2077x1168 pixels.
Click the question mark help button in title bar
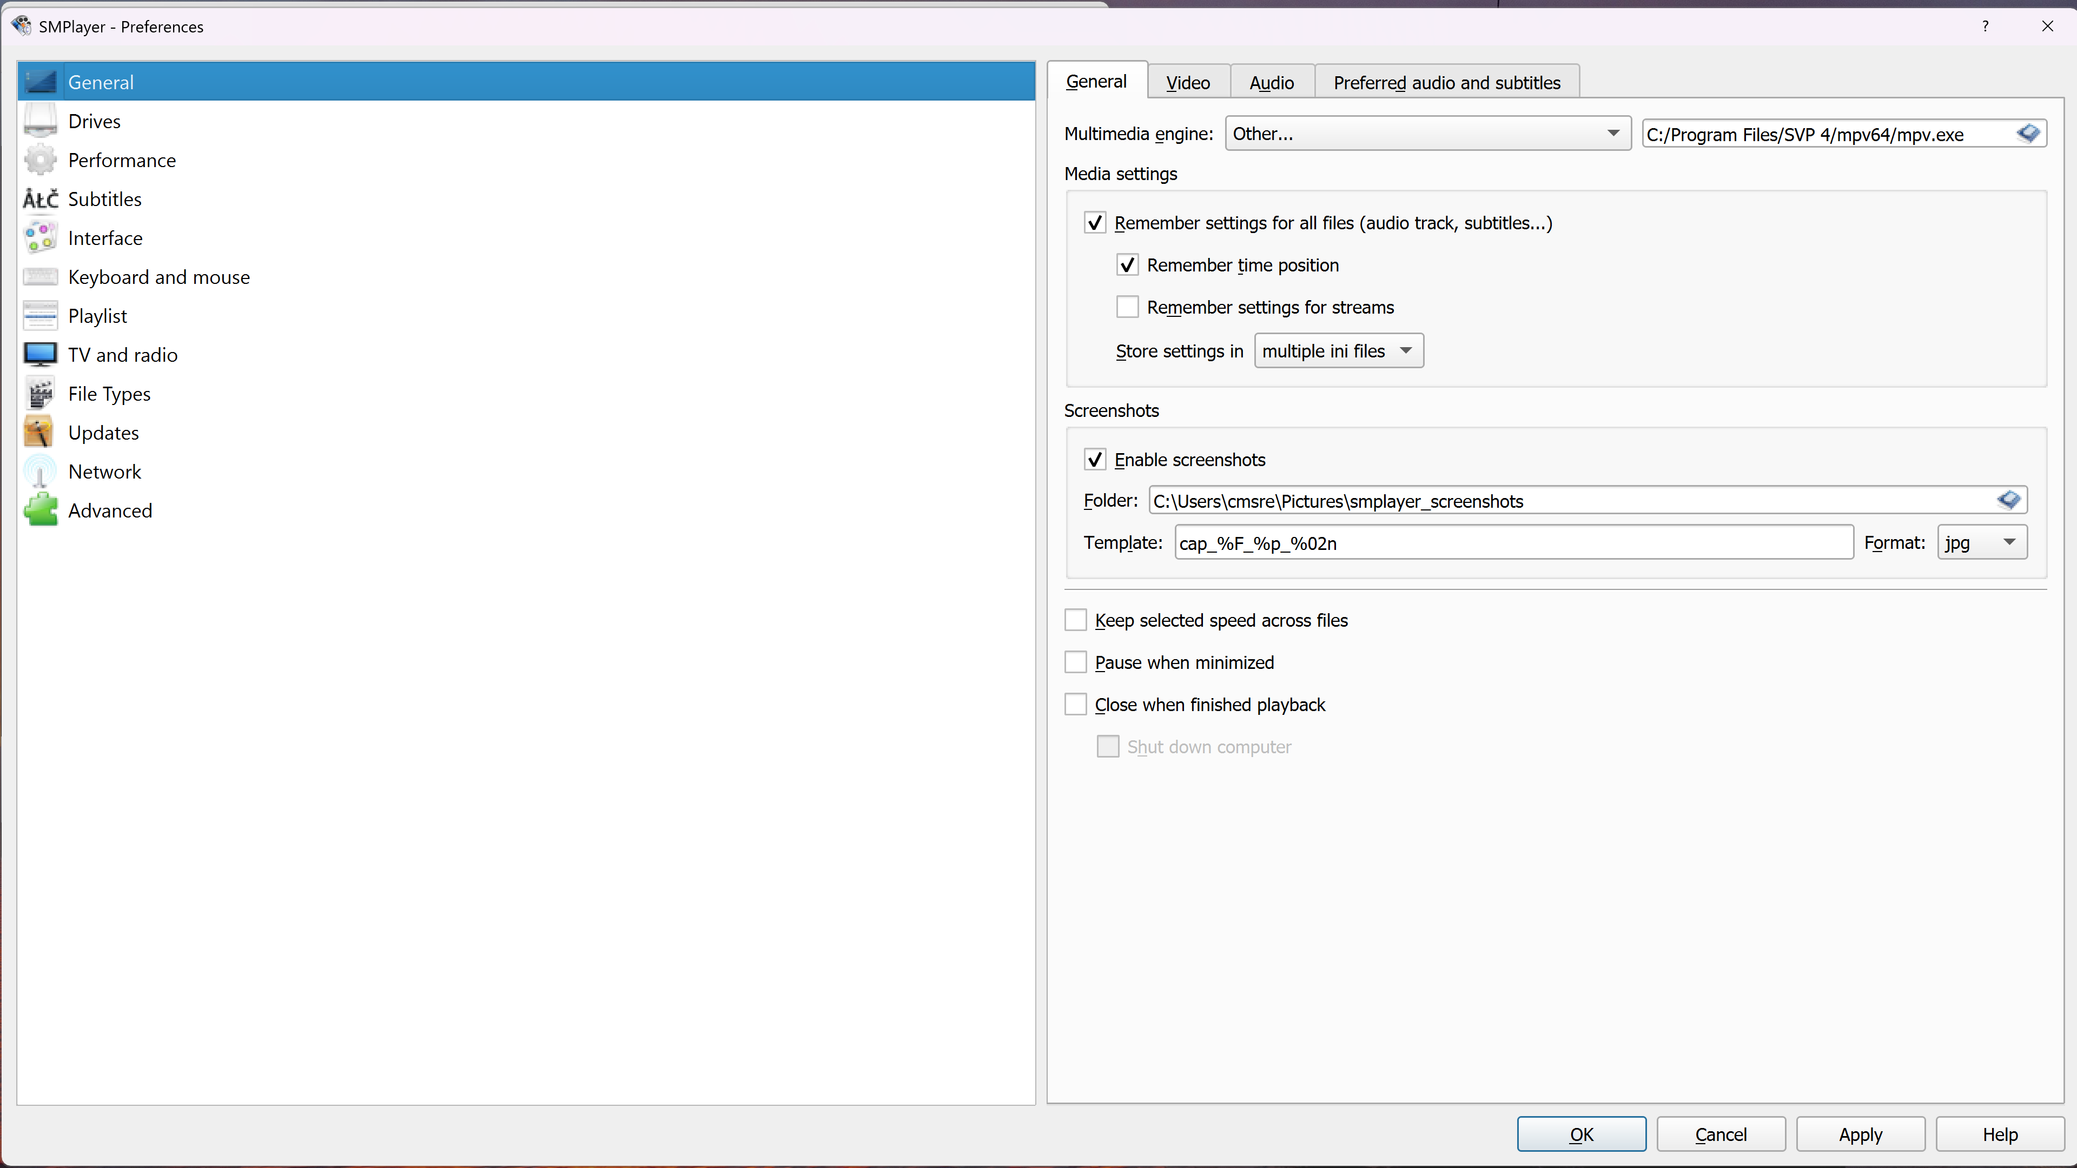(x=1985, y=26)
